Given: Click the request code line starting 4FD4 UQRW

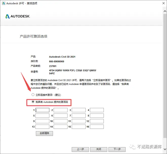Looking at the screenshot, I should [x=73, y=71].
